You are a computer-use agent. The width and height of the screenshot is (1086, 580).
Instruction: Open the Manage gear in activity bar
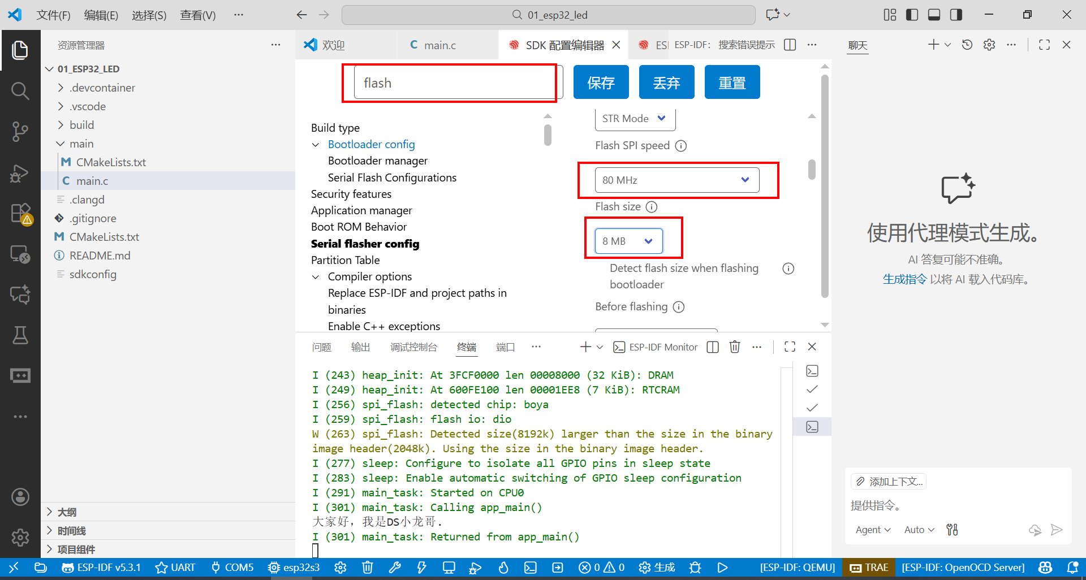pos(20,537)
